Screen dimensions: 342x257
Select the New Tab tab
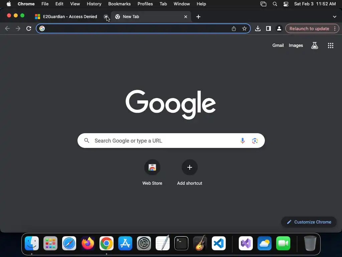click(151, 17)
